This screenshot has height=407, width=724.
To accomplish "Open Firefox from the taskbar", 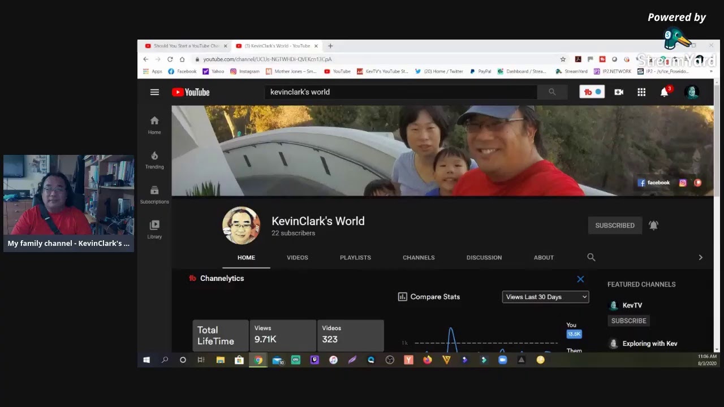I will coord(427,360).
